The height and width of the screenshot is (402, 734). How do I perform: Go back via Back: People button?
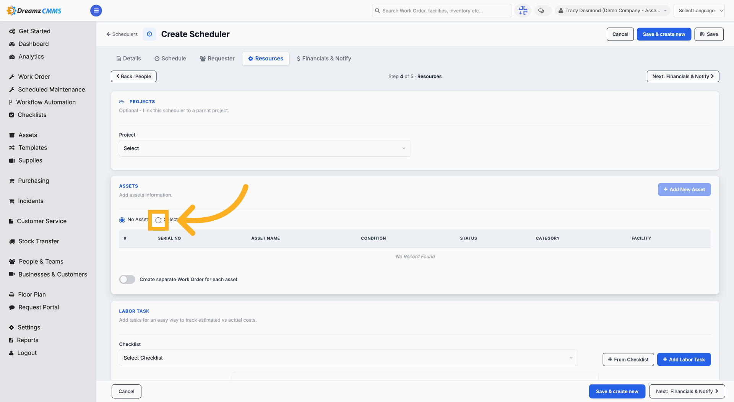[x=134, y=76]
